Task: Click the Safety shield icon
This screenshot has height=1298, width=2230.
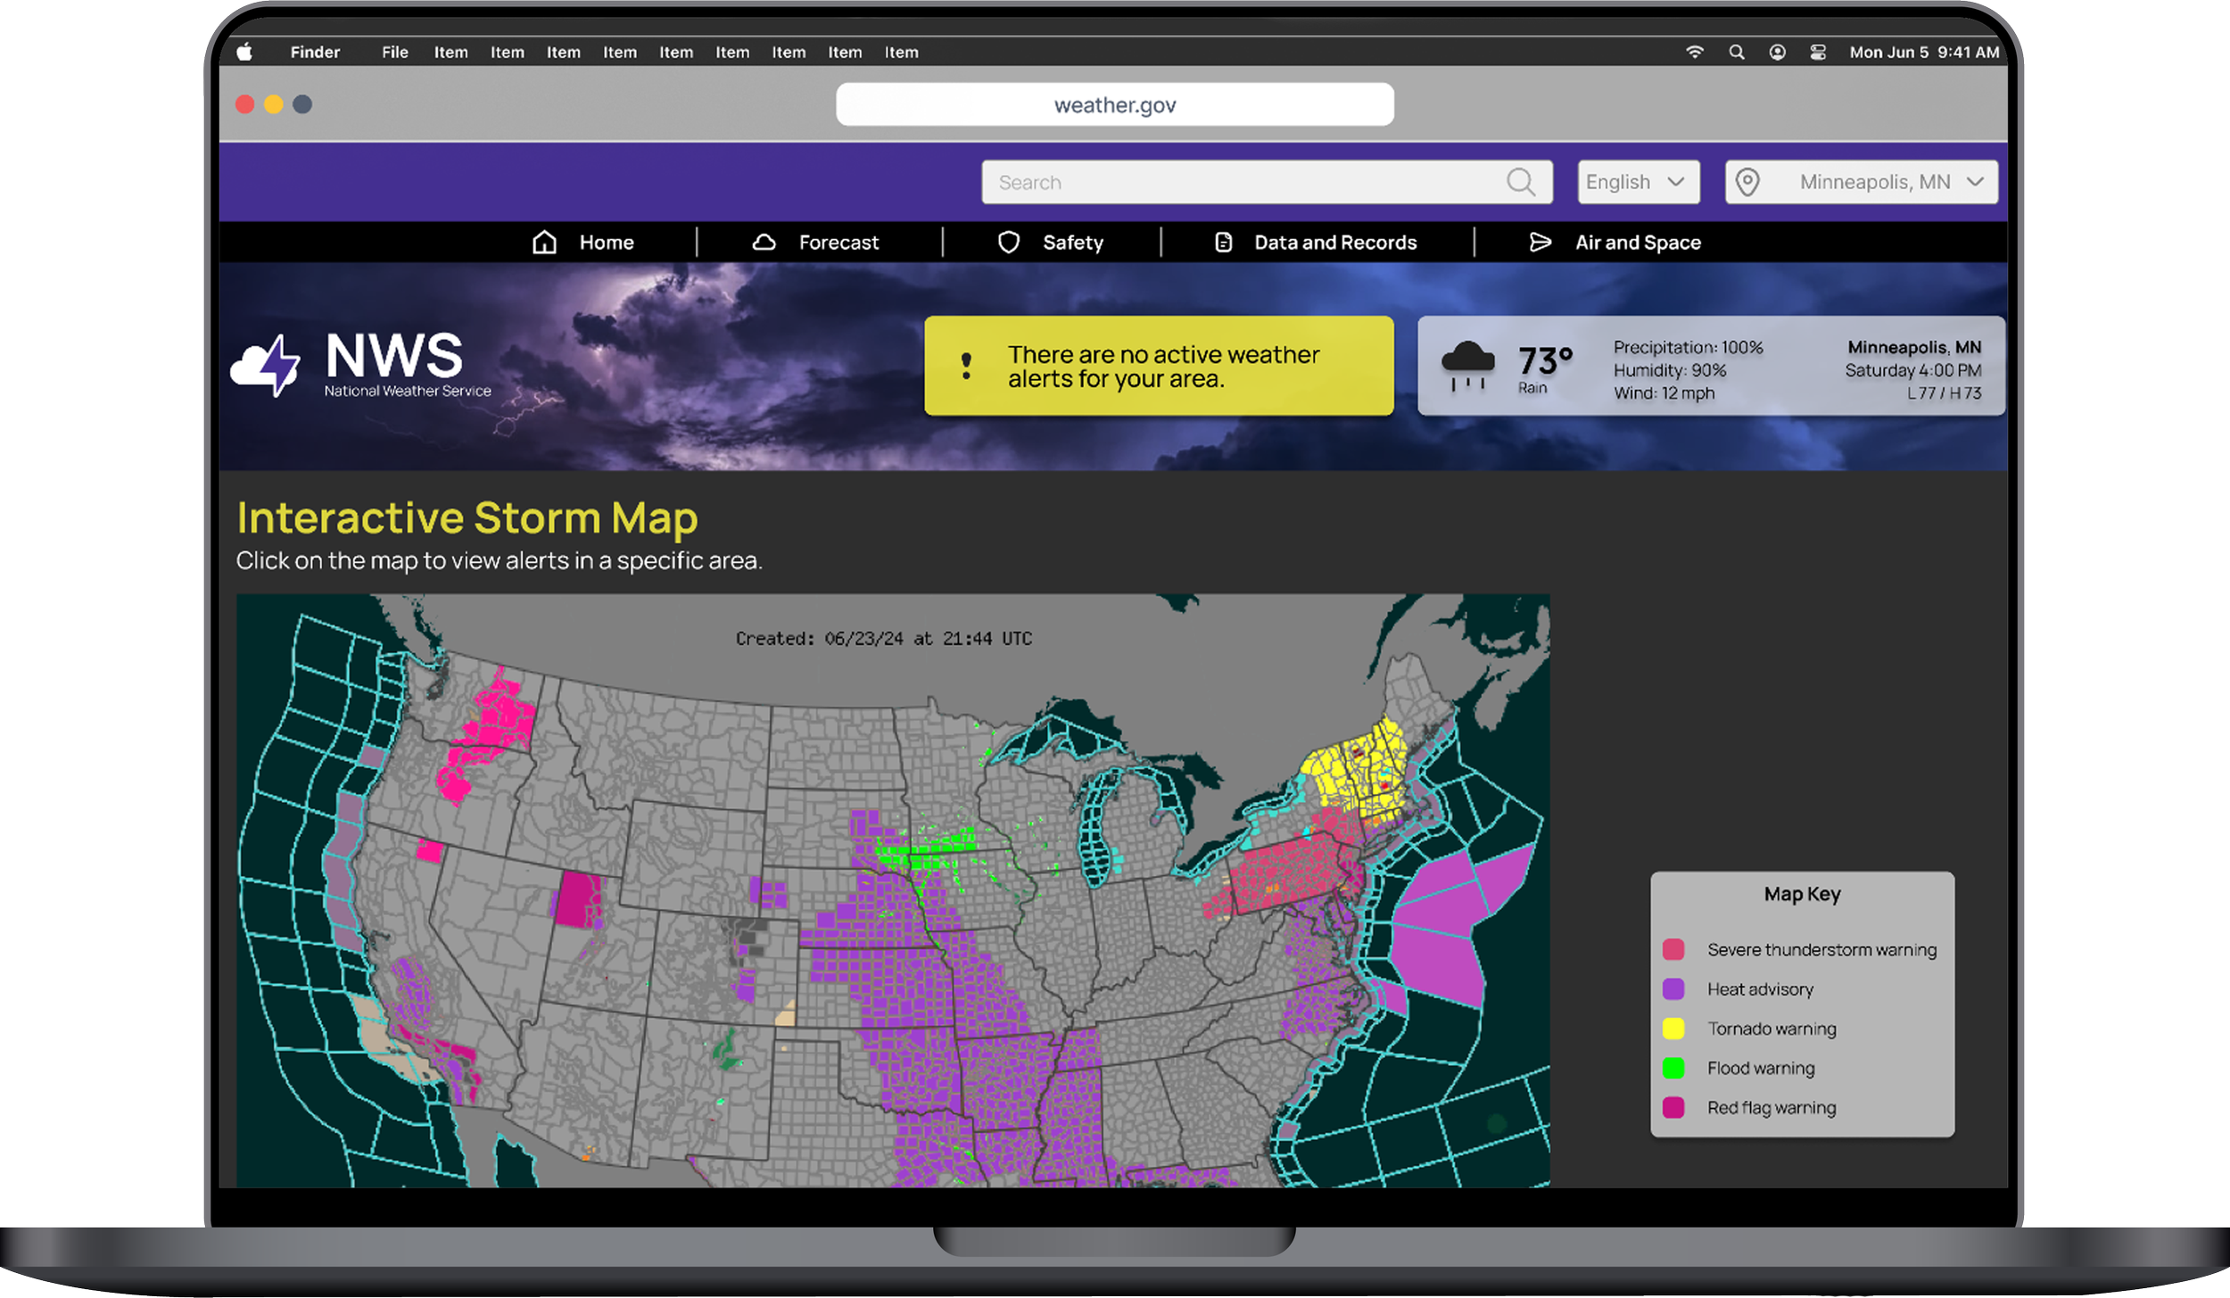Action: 1008,243
